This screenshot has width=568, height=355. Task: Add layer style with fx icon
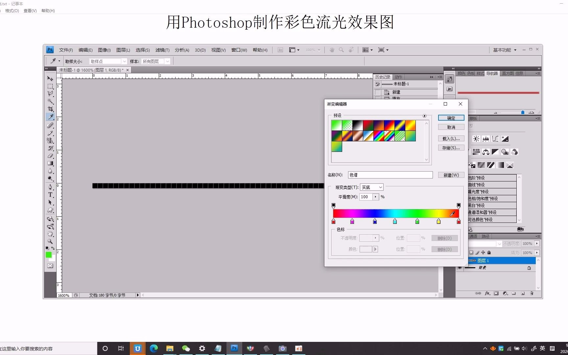pyautogui.click(x=487, y=293)
